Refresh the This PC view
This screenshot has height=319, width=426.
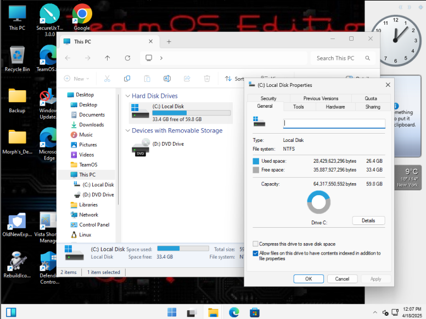tap(127, 58)
